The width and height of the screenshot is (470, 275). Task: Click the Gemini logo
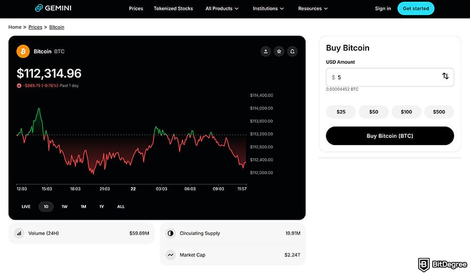pyautogui.click(x=53, y=8)
